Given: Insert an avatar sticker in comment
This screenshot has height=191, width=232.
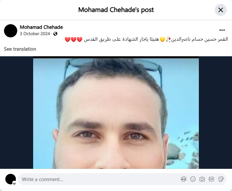Looking at the screenshot, I should click(184, 179).
